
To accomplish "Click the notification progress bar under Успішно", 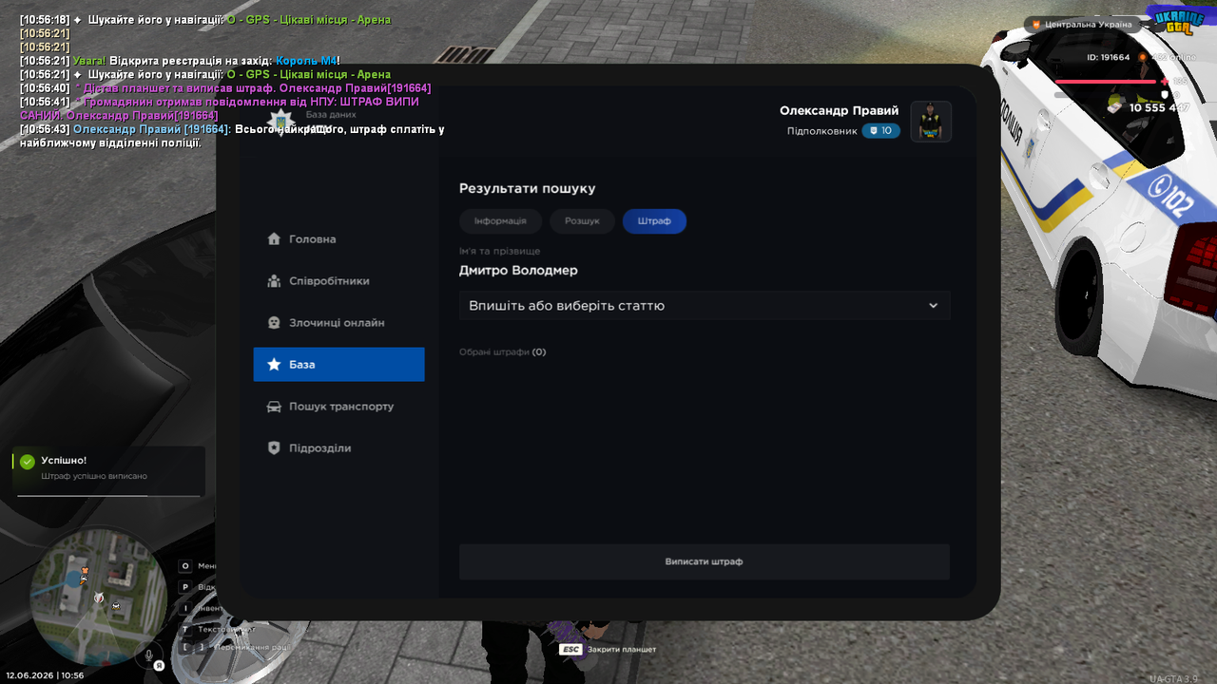I will 107,495.
